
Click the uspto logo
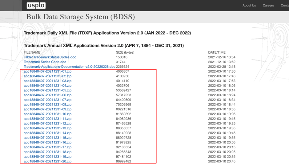36,6
